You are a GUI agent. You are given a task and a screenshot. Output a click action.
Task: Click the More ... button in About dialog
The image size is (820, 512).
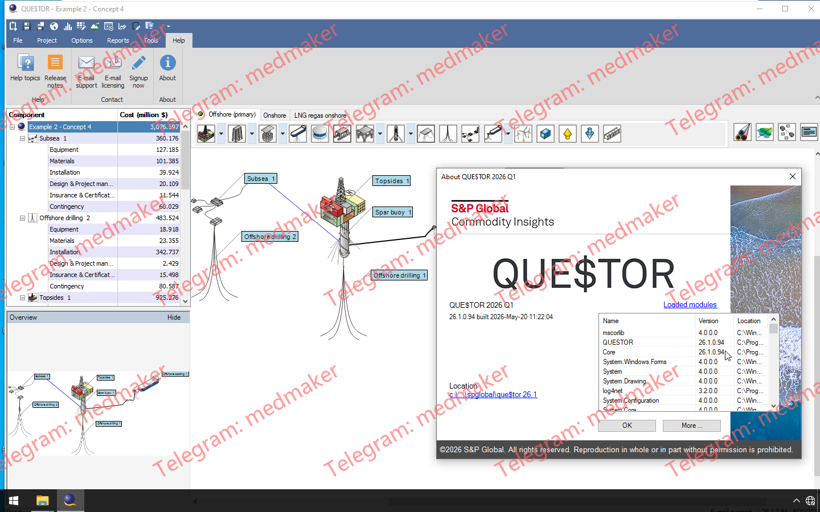tap(692, 426)
